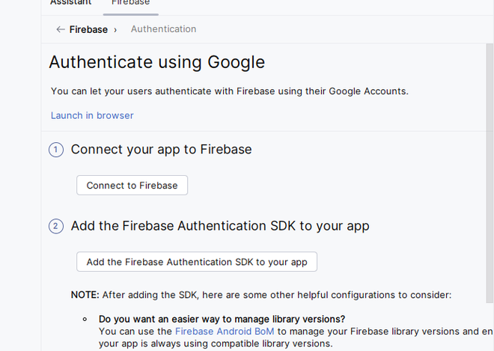Go to the Firebase breadcrumb
Image resolution: width=494 pixels, height=351 pixels.
pyautogui.click(x=88, y=30)
